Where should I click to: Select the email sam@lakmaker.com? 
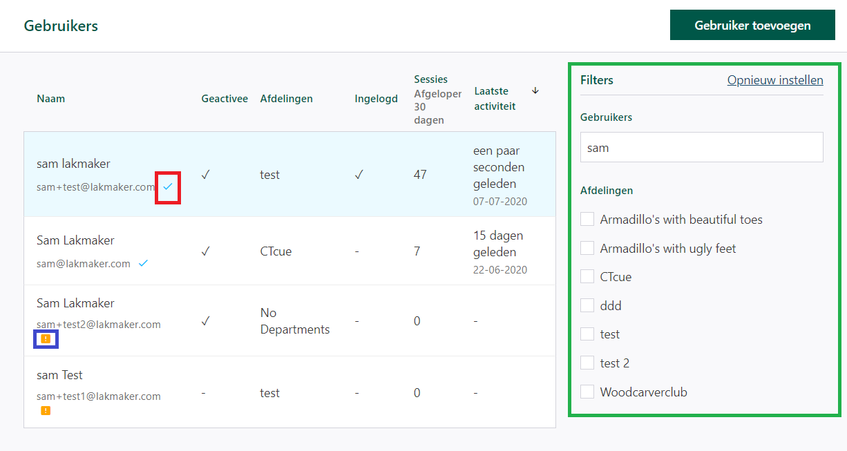(84, 263)
